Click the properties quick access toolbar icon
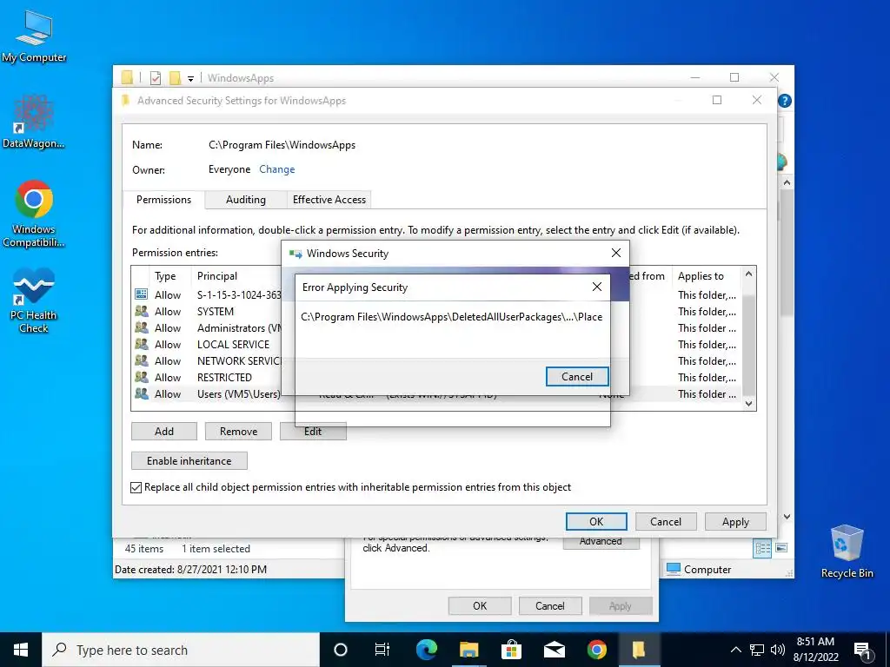 (156, 77)
